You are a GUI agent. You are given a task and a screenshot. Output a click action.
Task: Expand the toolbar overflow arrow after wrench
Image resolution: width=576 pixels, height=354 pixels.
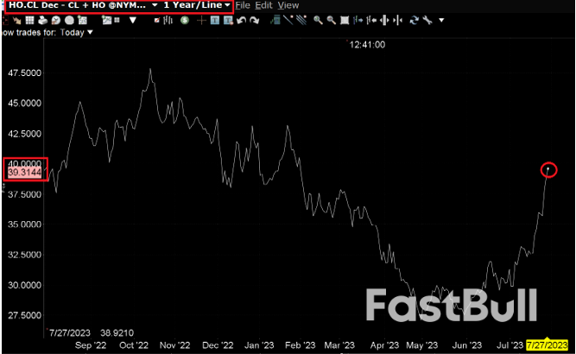441,21
